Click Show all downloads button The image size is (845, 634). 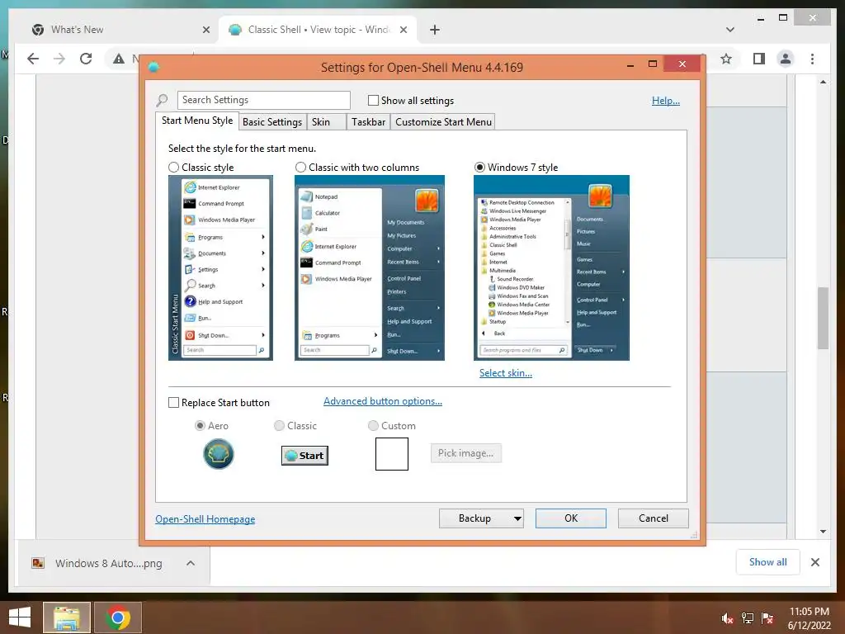point(768,562)
